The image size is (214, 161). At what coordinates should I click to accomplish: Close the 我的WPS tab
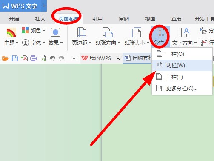(118, 58)
